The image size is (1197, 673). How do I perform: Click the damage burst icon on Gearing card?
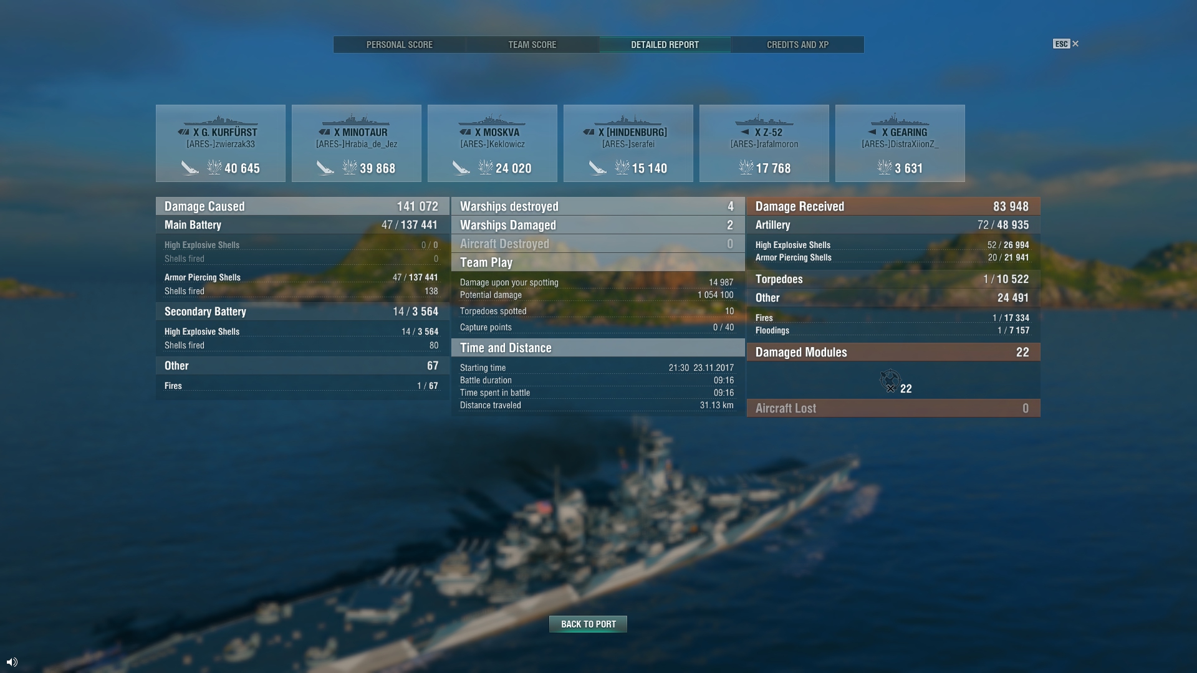click(885, 167)
